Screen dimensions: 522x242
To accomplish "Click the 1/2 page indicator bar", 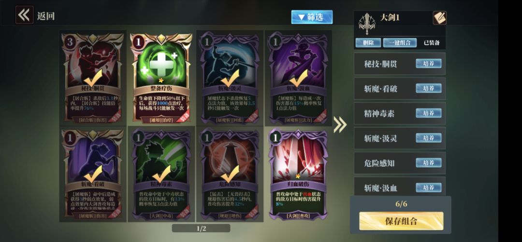I will pos(201,229).
